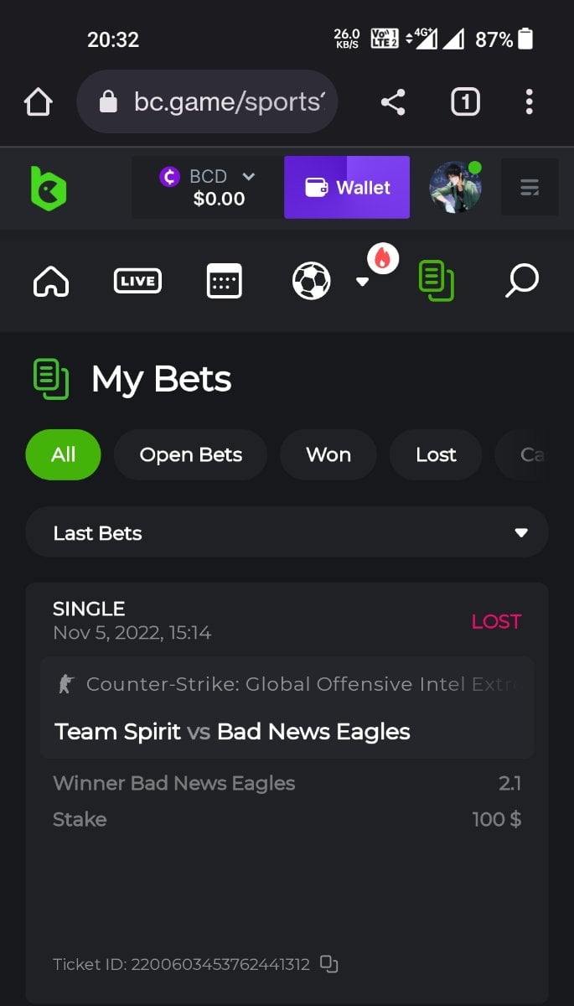Copy the Ticket ID

pos(329,964)
